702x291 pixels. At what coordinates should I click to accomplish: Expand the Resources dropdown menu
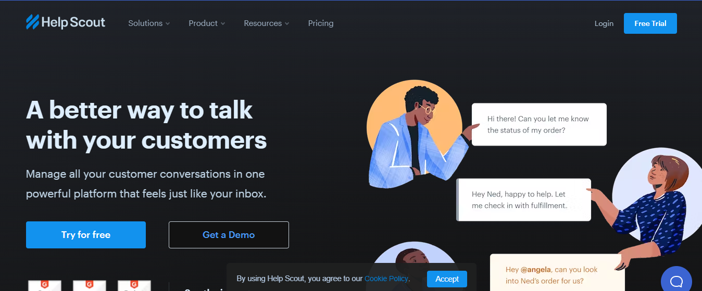pos(266,23)
